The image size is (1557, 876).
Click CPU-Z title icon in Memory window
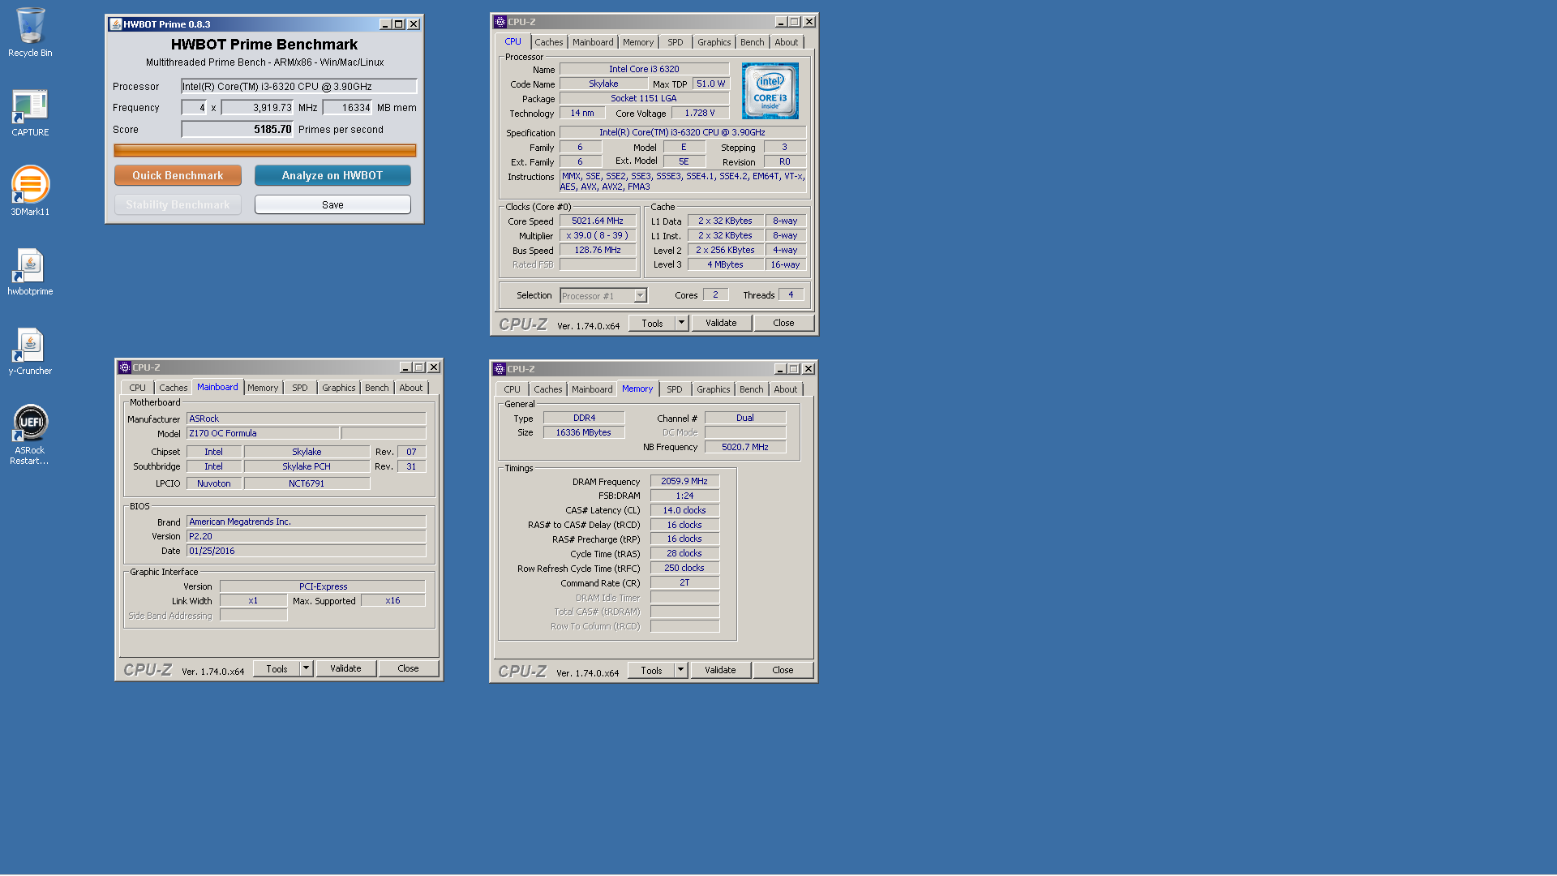500,369
